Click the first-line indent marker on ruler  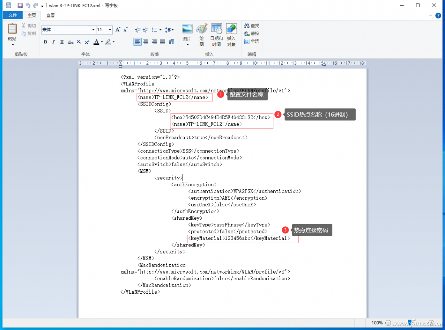pyautogui.click(x=121, y=61)
